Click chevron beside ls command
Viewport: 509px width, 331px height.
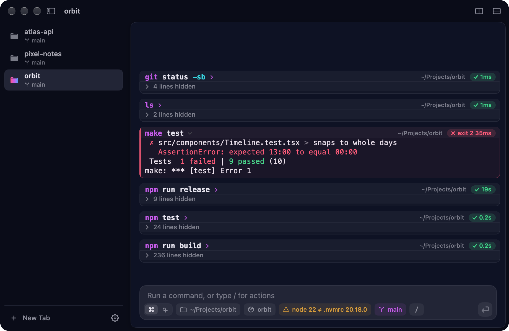[160, 105]
